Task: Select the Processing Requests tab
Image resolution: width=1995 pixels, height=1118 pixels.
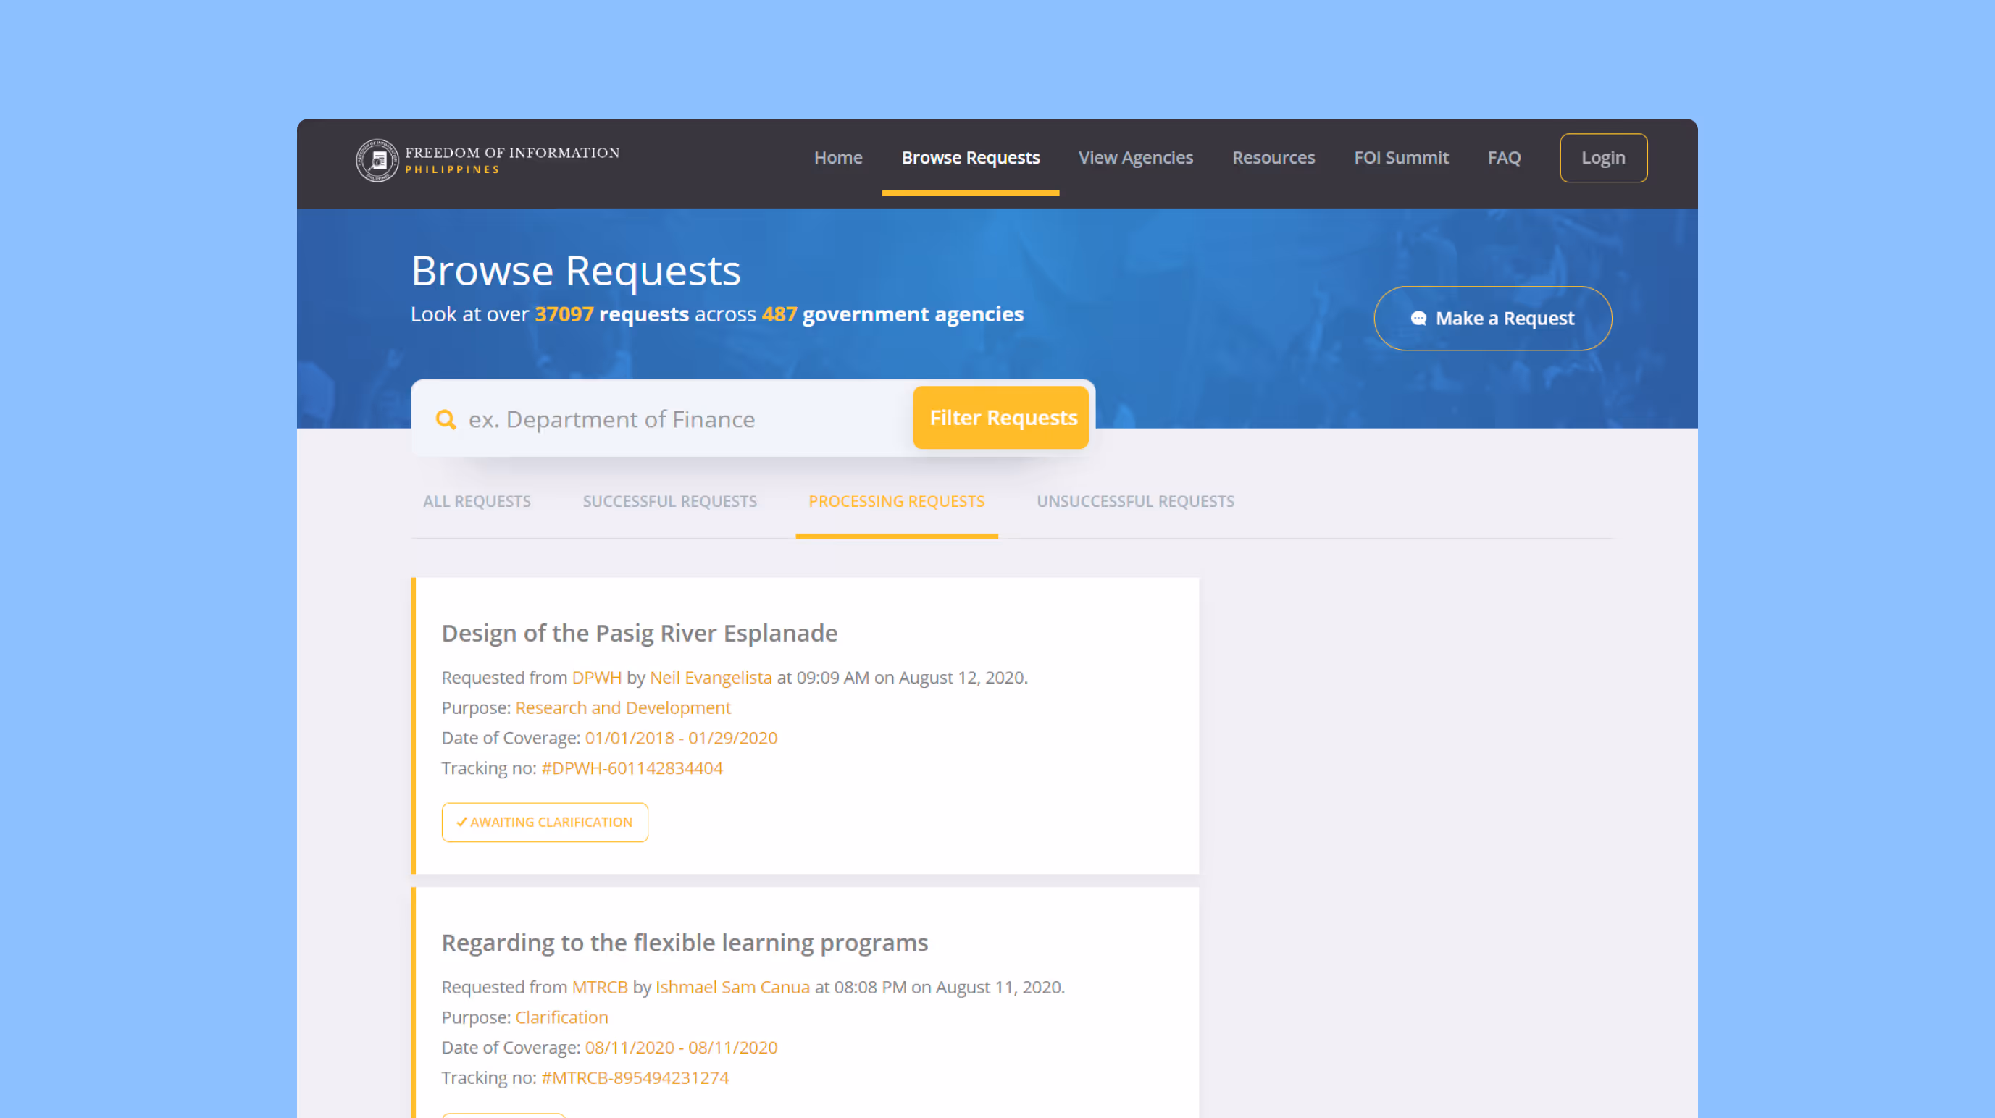Action: [x=896, y=501]
